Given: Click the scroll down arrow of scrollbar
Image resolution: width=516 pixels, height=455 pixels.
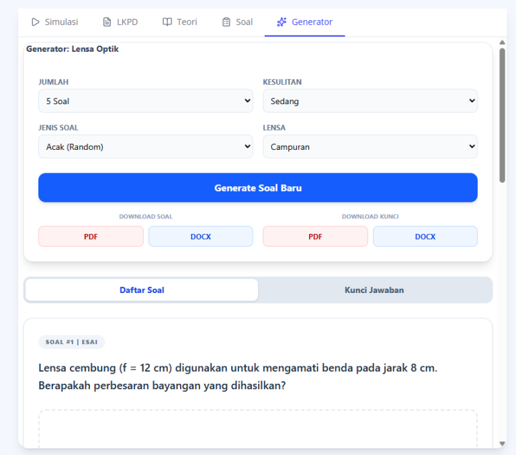Looking at the screenshot, I should tap(502, 444).
